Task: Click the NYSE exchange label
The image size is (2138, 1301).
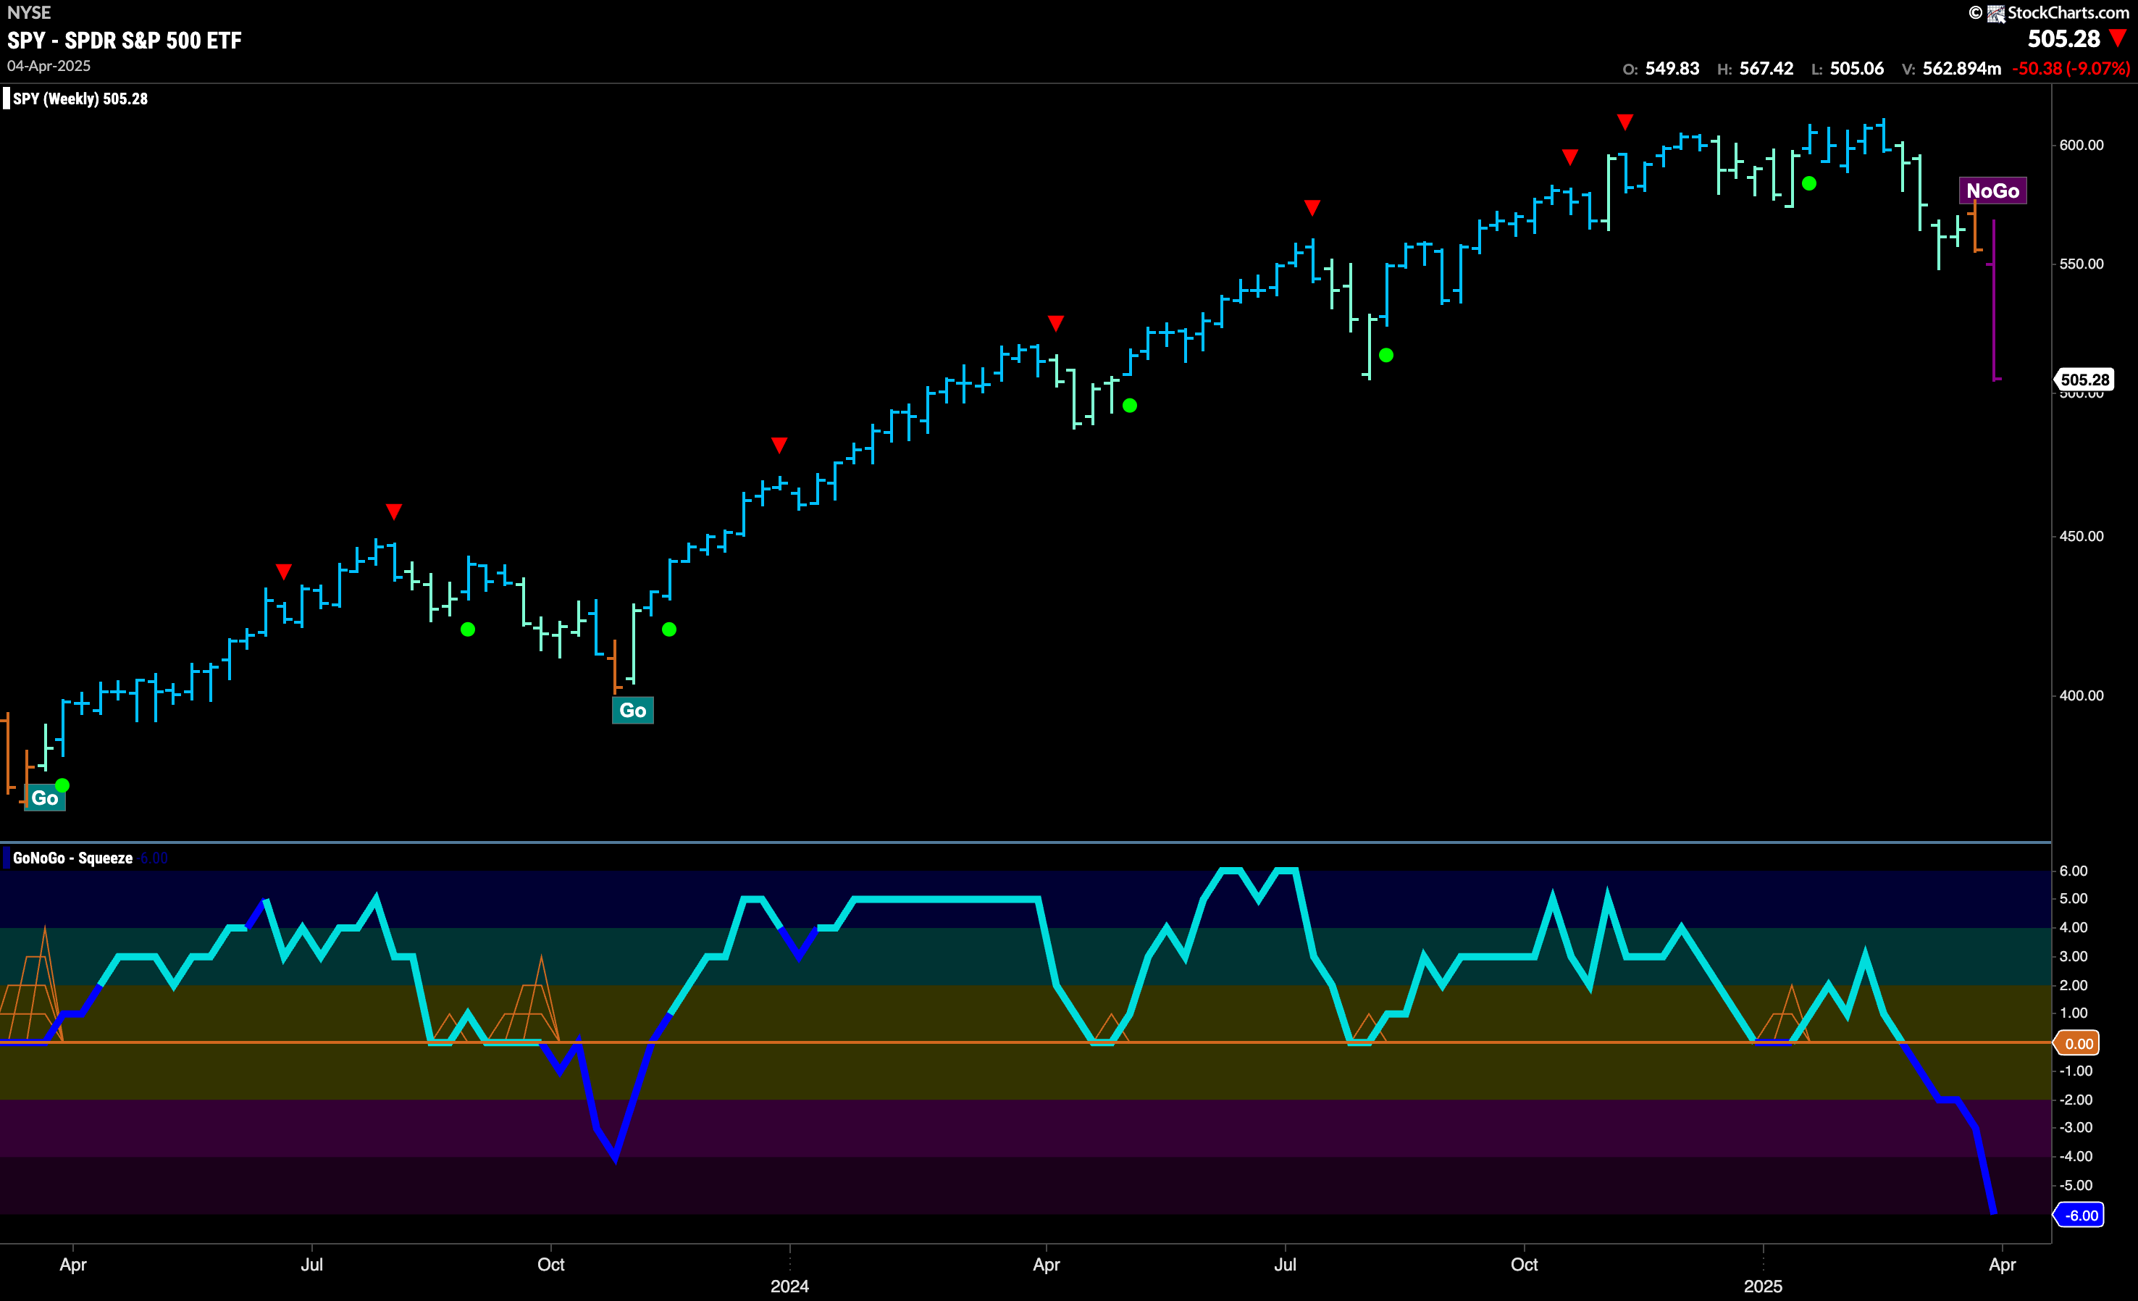Action: click(x=29, y=13)
